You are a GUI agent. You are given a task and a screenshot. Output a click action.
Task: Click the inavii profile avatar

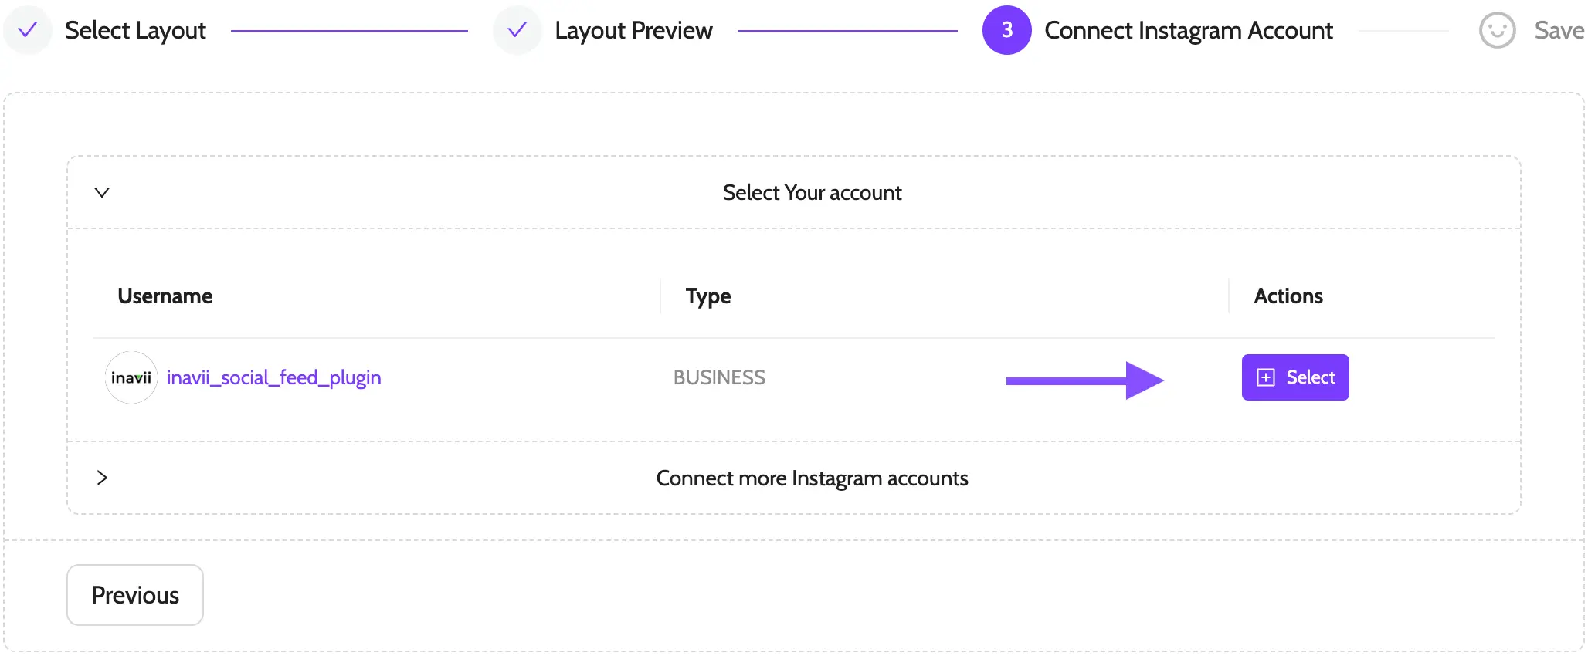click(131, 377)
